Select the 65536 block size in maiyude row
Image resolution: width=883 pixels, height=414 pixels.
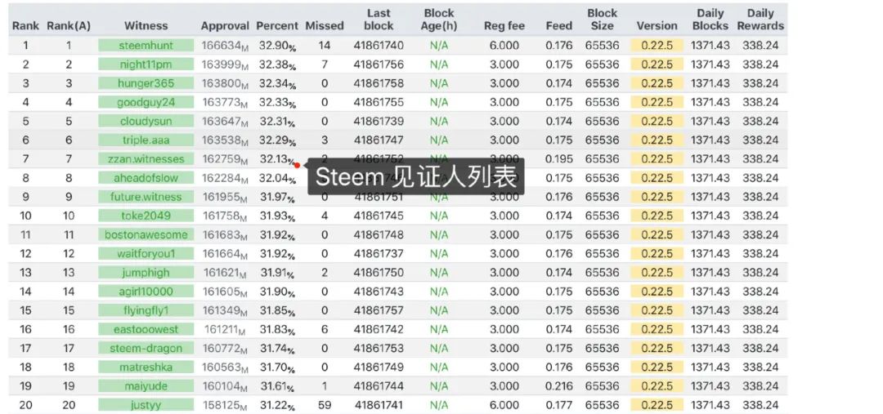point(602,386)
